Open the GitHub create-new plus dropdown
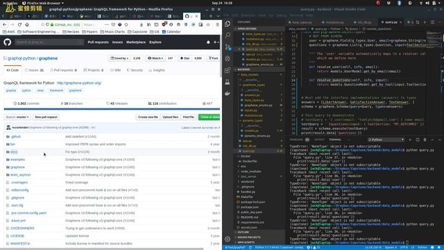 216,42
